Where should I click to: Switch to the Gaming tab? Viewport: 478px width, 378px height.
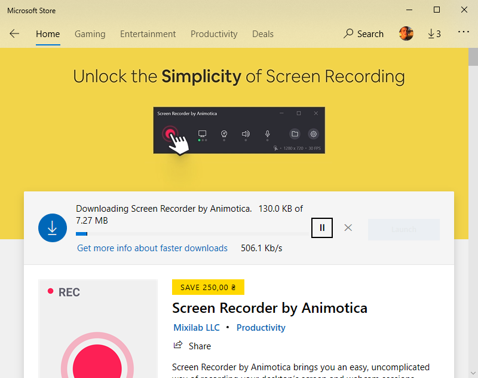[x=90, y=34]
